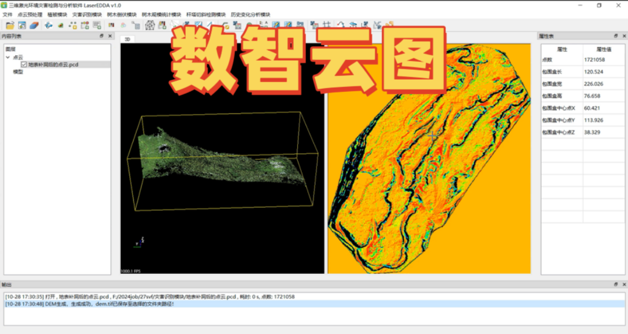The image size is (628, 334).
Task: Select the 模型 tree item
Action: point(18,72)
